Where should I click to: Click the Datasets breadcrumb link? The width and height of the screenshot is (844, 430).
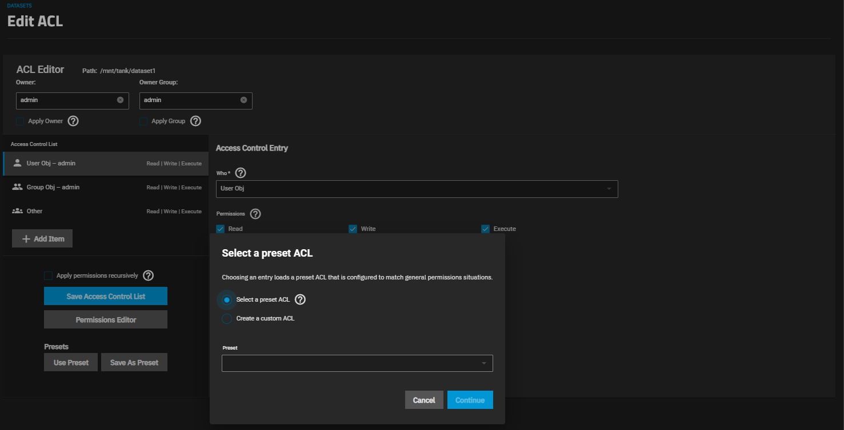(19, 6)
